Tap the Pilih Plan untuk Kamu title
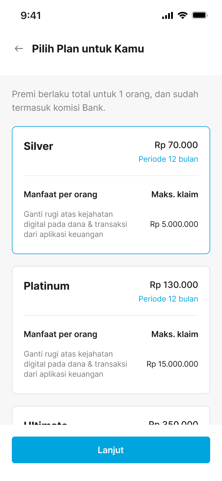 point(88,49)
